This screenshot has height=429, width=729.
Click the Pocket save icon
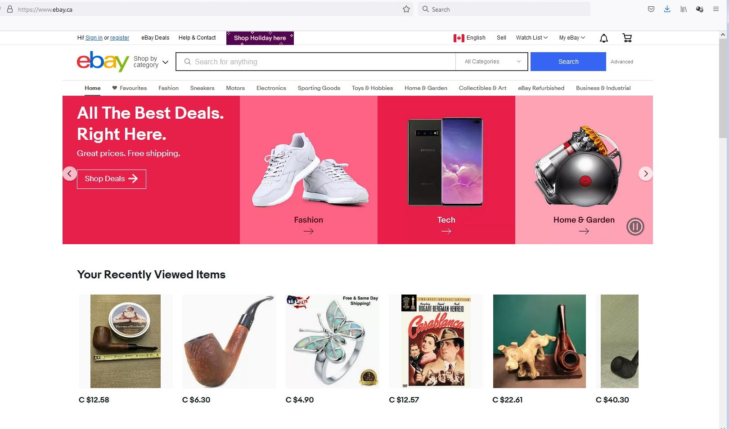[x=651, y=9]
